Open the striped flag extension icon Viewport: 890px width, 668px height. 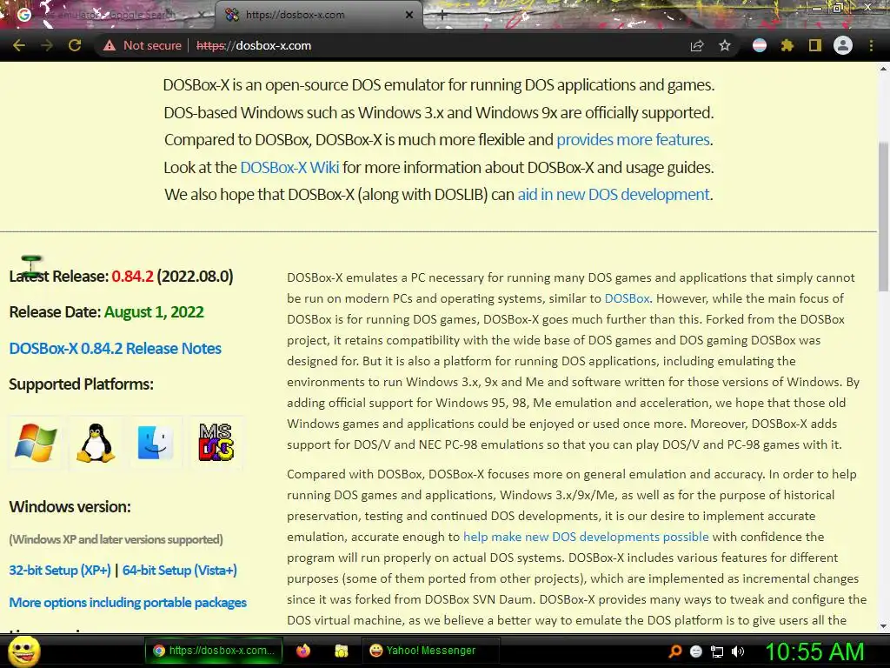760,45
